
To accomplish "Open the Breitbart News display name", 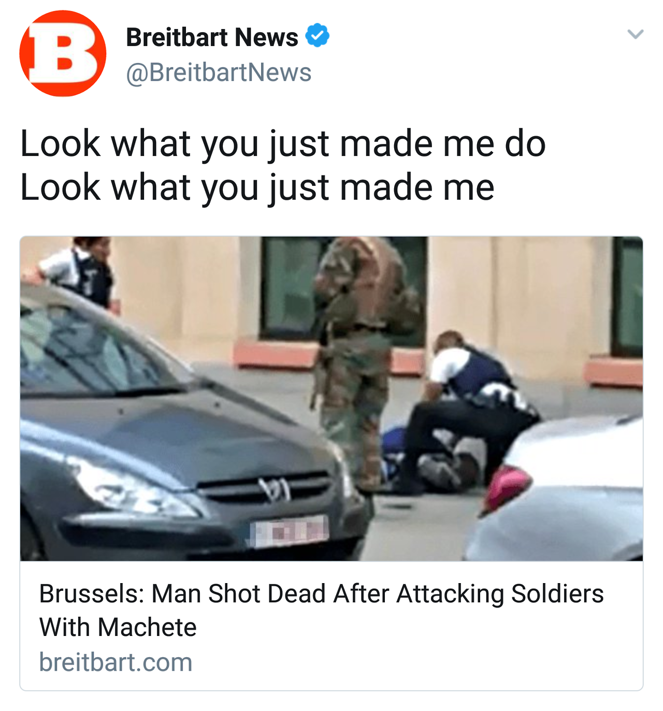I will [x=212, y=37].
